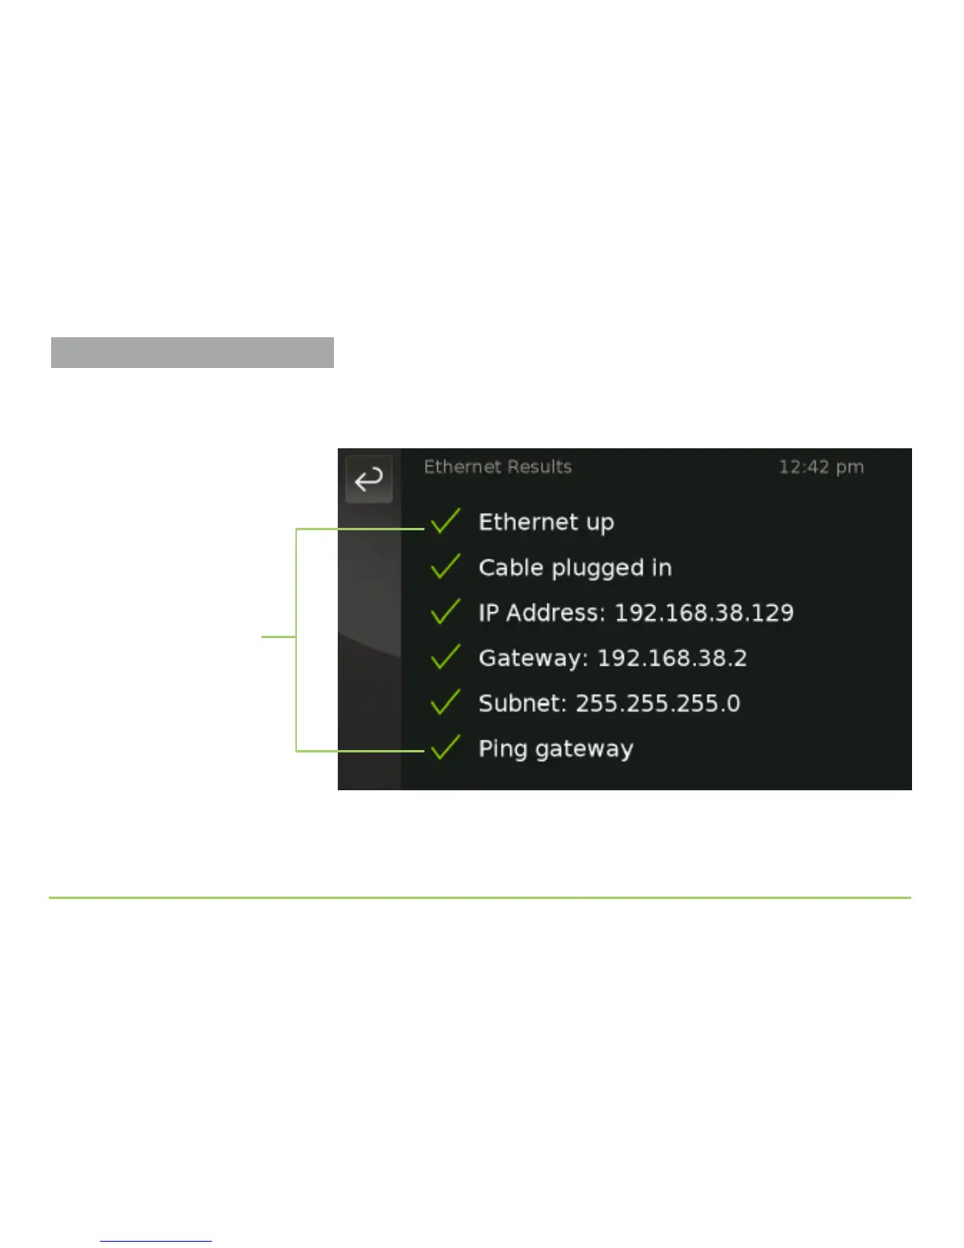Select the Ping gateway result row
Image resolution: width=964 pixels, height=1248 pixels.
(555, 749)
